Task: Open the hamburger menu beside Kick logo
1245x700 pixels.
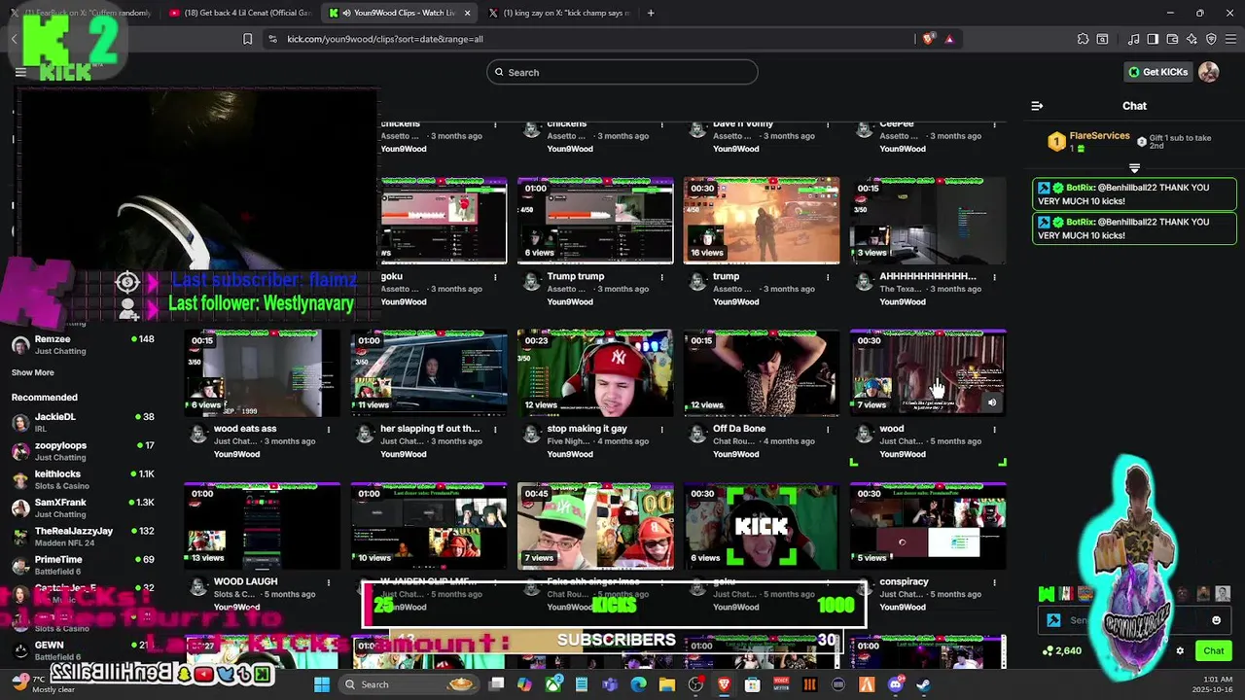Action: [x=20, y=72]
